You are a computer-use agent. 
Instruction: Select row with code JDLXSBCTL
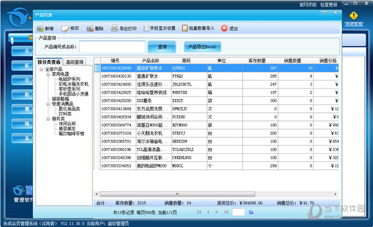(216, 84)
